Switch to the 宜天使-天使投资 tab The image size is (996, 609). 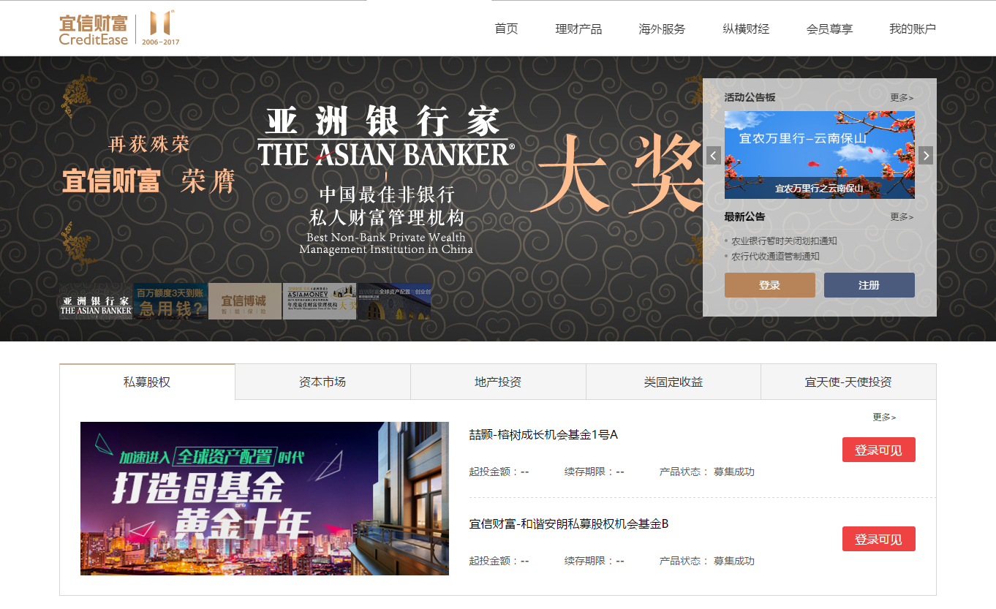[848, 381]
